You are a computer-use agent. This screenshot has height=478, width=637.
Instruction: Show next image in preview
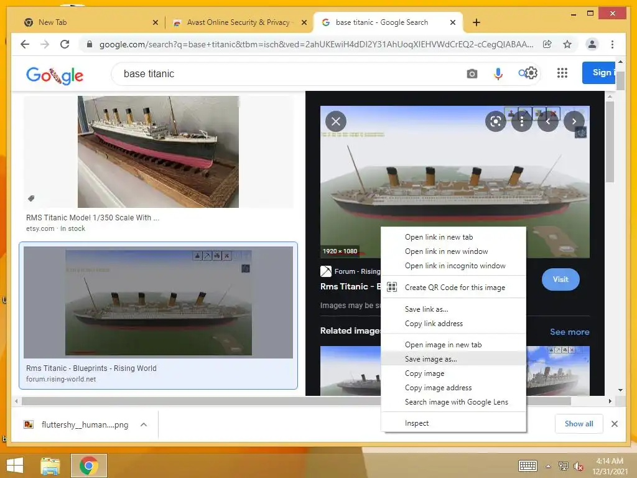[574, 121]
